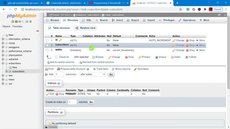This screenshot has height=129, width=230.
Task: Open Favorites in navigation panel
Action: (x=17, y=27)
